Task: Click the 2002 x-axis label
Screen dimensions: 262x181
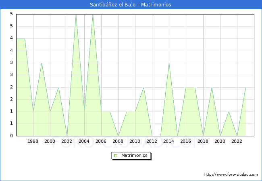Action: pos(67,141)
